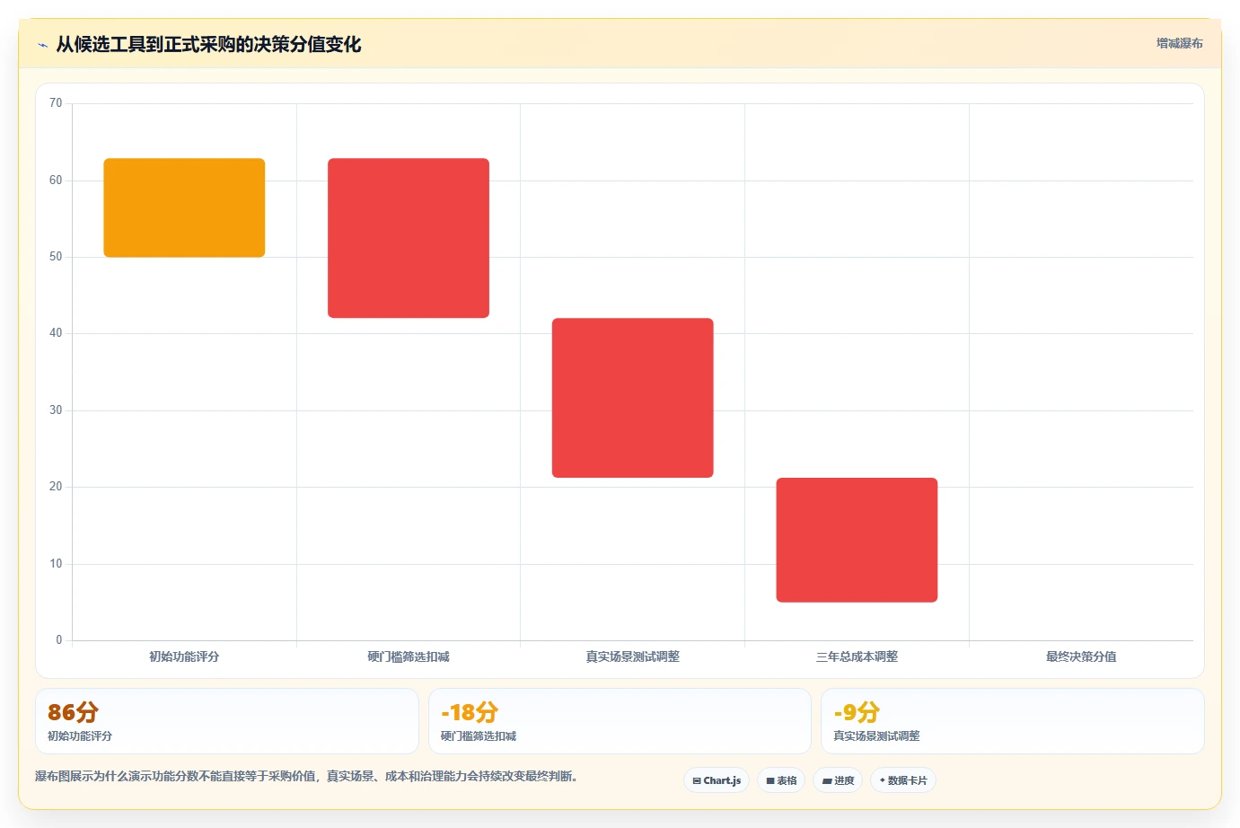Click the -9分 stat card
1240x828 pixels.
click(1013, 721)
